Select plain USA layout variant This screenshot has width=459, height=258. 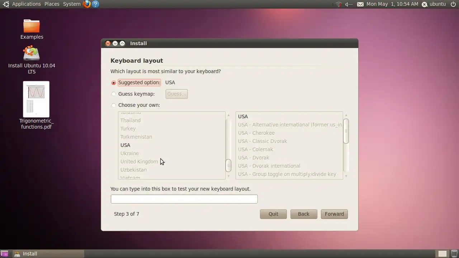(x=289, y=116)
